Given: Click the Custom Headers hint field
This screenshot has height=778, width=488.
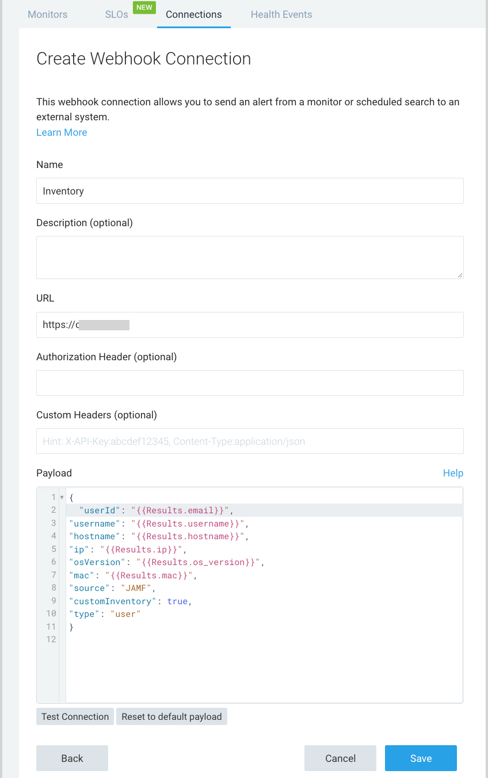Looking at the screenshot, I should [250, 441].
